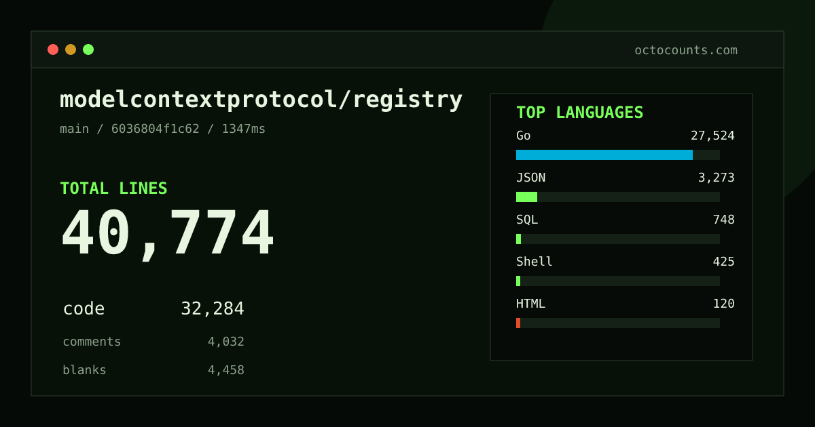
Task: Click the Shell progress bar
Action: click(x=518, y=281)
